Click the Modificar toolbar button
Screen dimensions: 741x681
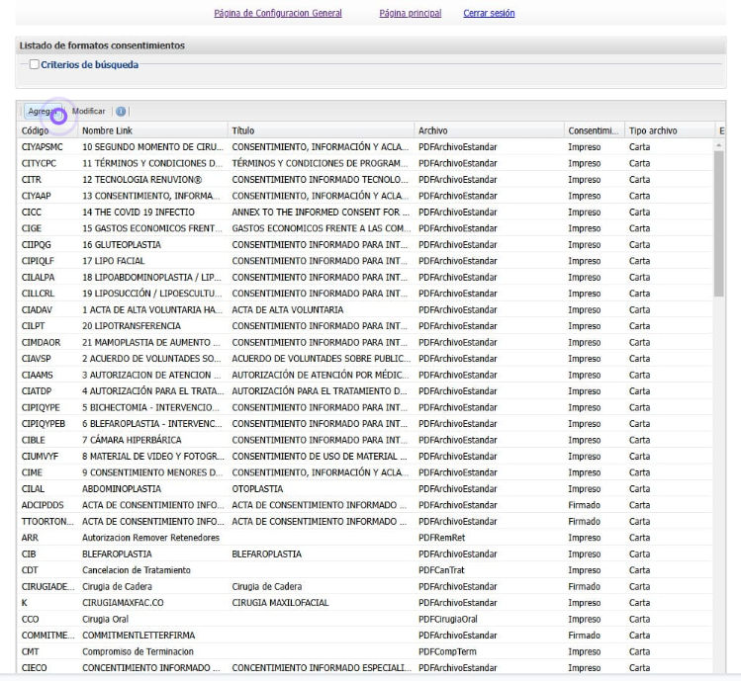88,112
